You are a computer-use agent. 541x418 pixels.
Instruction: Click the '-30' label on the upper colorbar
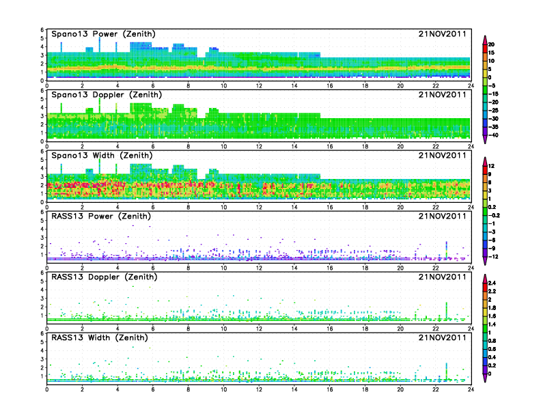(x=493, y=119)
